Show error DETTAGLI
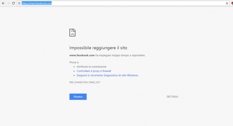Image resolution: width=233 pixels, height=126 pixels. tap(172, 97)
